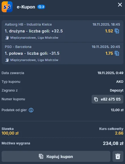Click the 1.52 odds value
Viewport: 125px width, 164px height.
point(109,31)
